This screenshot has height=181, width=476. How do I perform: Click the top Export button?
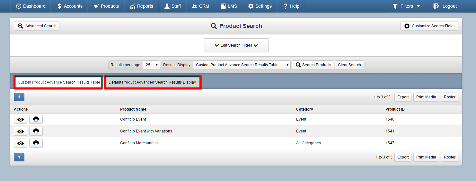click(403, 97)
